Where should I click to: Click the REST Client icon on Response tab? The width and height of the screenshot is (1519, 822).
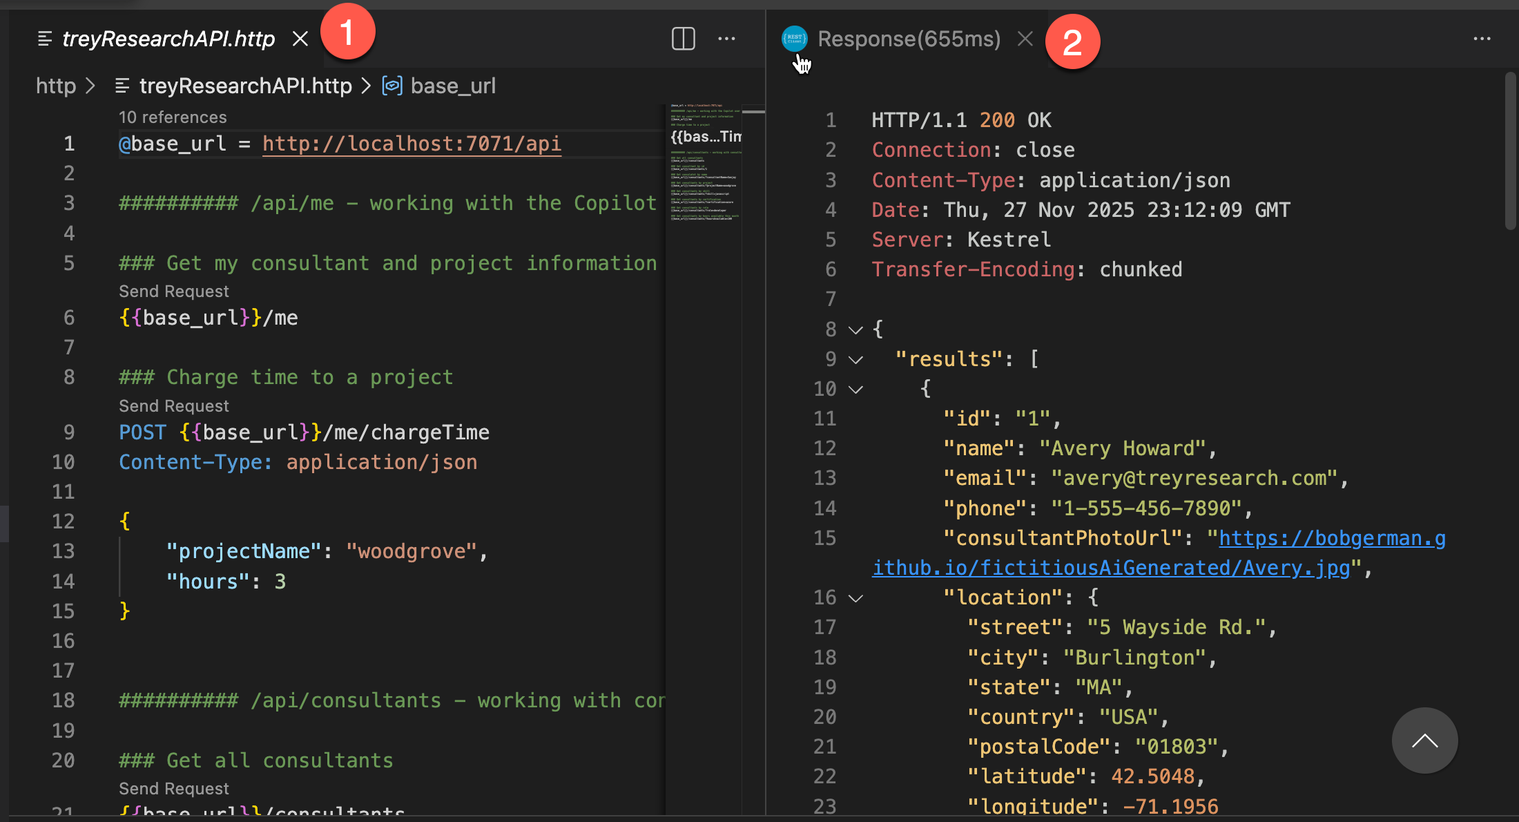point(794,39)
